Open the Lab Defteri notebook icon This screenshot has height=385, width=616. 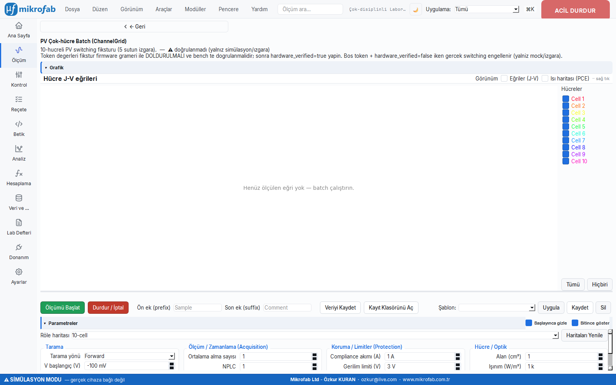(x=18, y=223)
